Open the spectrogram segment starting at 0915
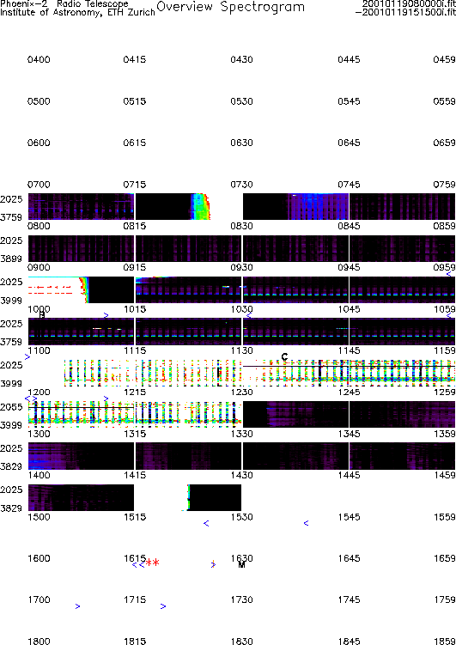This screenshot has height=645, width=456. click(x=189, y=290)
